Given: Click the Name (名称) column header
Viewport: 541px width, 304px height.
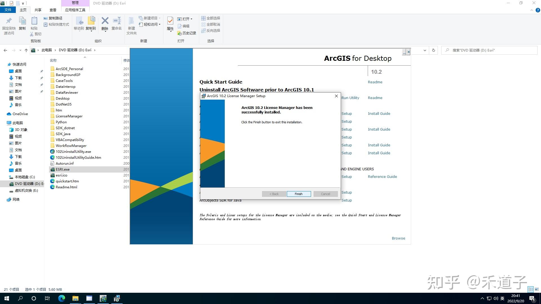Looking at the screenshot, I should (53, 60).
